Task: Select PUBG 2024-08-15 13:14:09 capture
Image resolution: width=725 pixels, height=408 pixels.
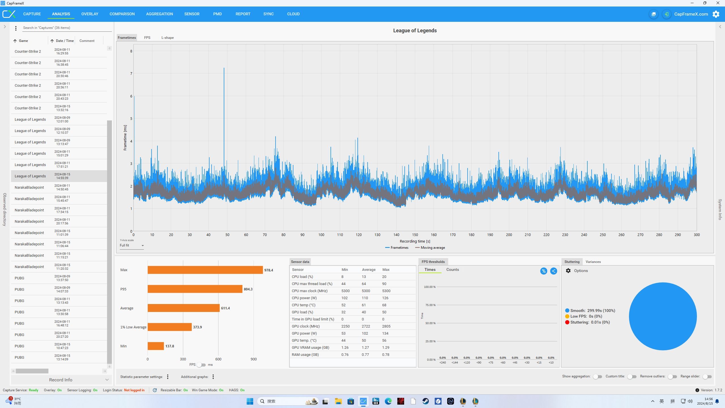Action: pos(59,357)
